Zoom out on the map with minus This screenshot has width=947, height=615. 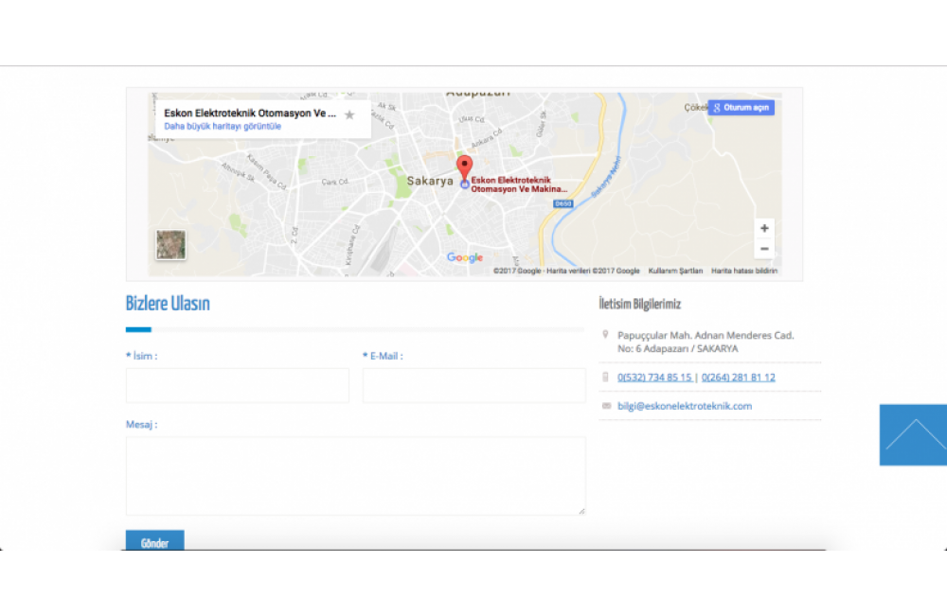click(x=764, y=249)
